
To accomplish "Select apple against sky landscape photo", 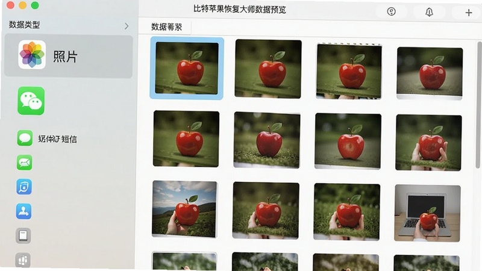I will click(x=184, y=209).
